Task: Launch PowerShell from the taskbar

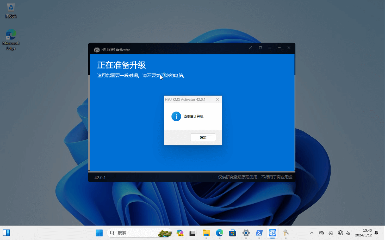Action: tap(259, 233)
